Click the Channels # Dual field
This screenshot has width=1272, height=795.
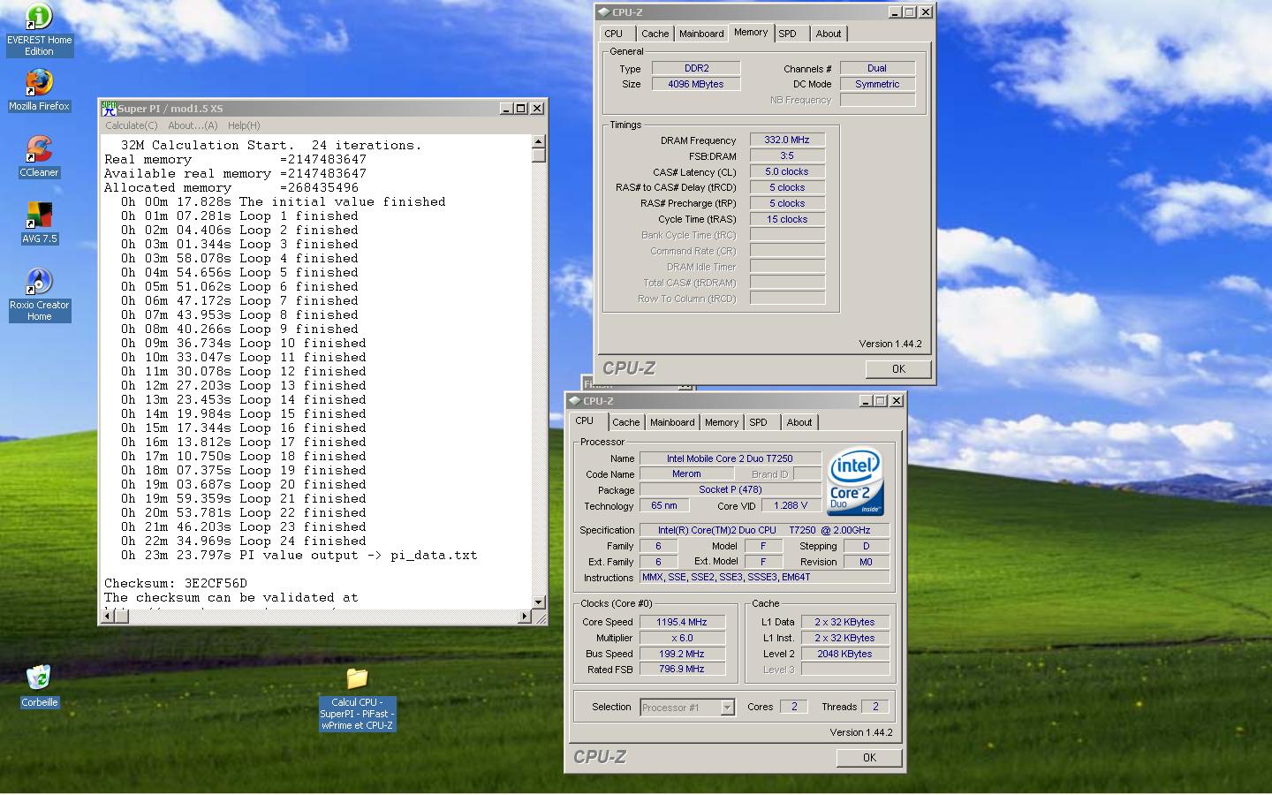tap(877, 68)
